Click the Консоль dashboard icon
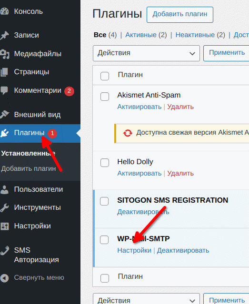Screen dimensions: 249x304 [x=4, y=11]
